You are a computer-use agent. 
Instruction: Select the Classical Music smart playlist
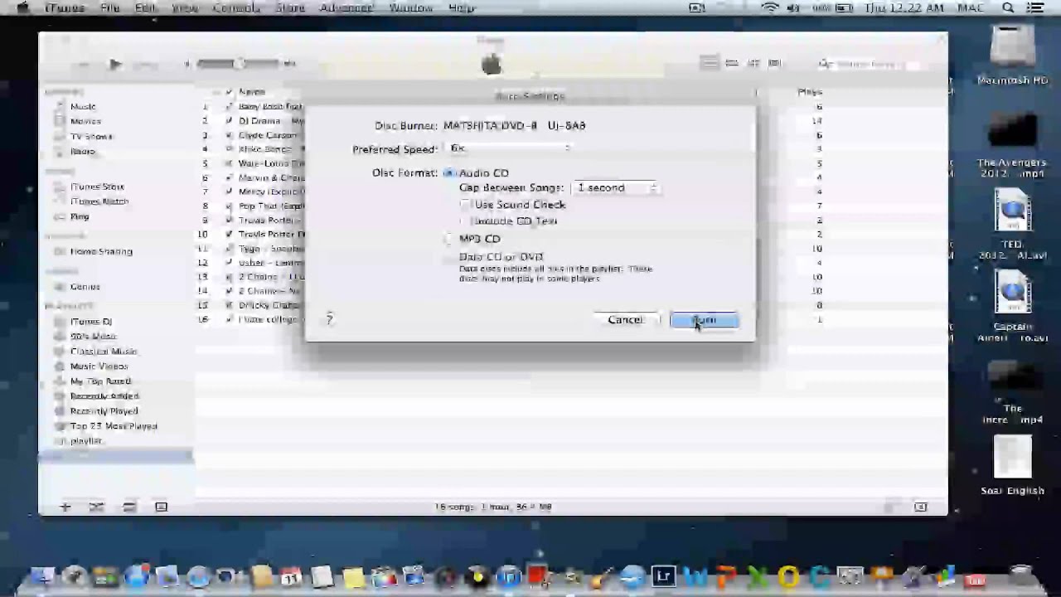click(104, 352)
